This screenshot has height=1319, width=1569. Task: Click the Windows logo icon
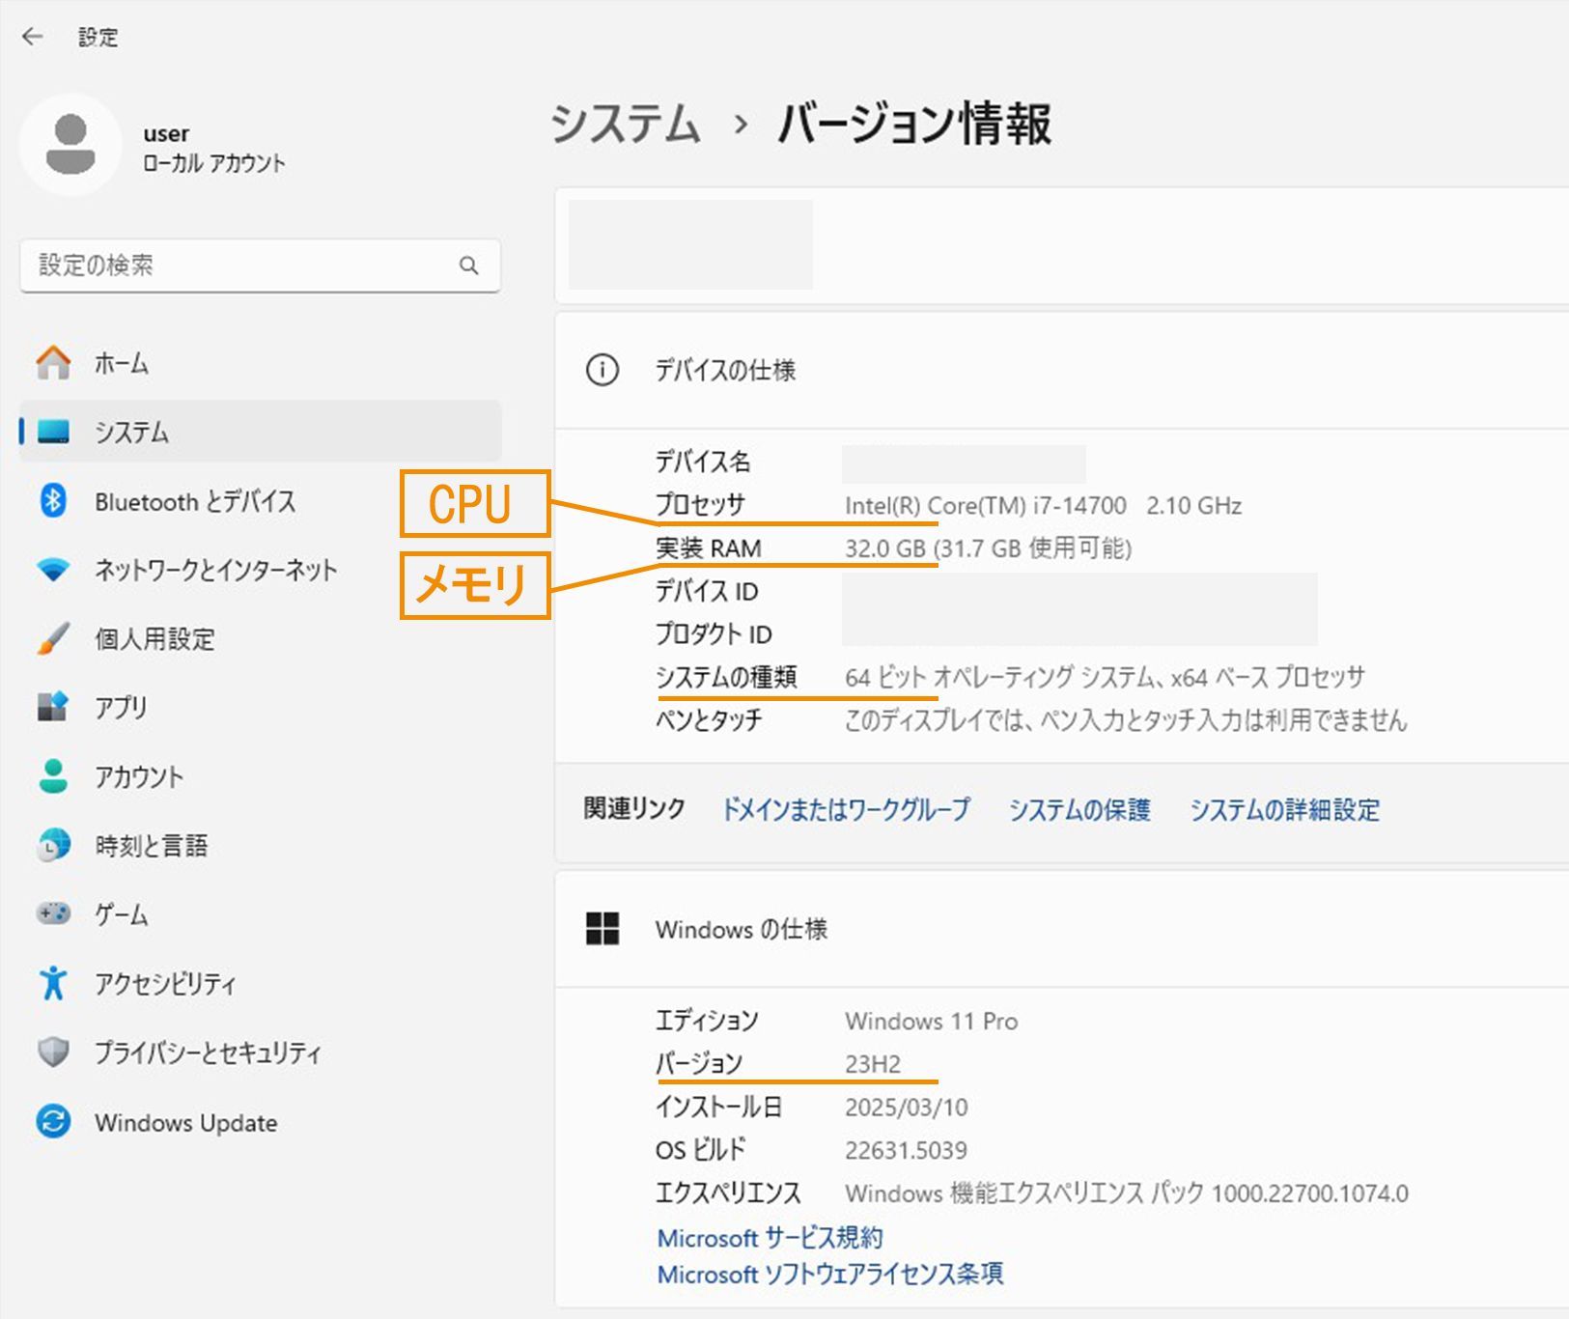(x=602, y=929)
